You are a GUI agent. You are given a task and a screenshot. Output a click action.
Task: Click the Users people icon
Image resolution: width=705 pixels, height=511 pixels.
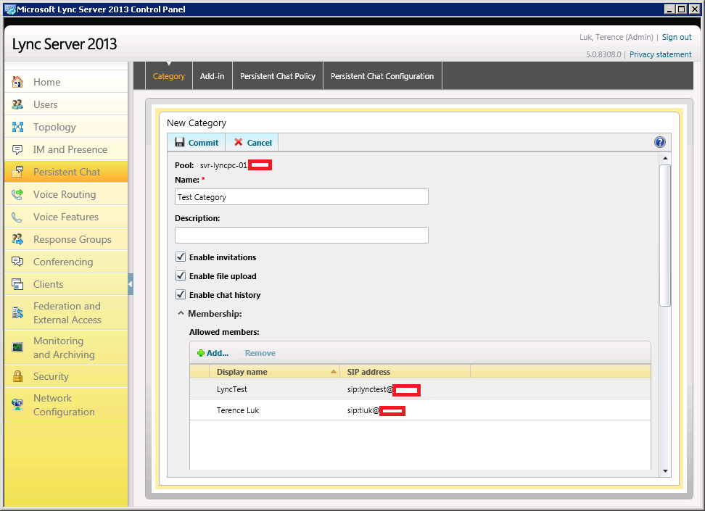(x=17, y=104)
